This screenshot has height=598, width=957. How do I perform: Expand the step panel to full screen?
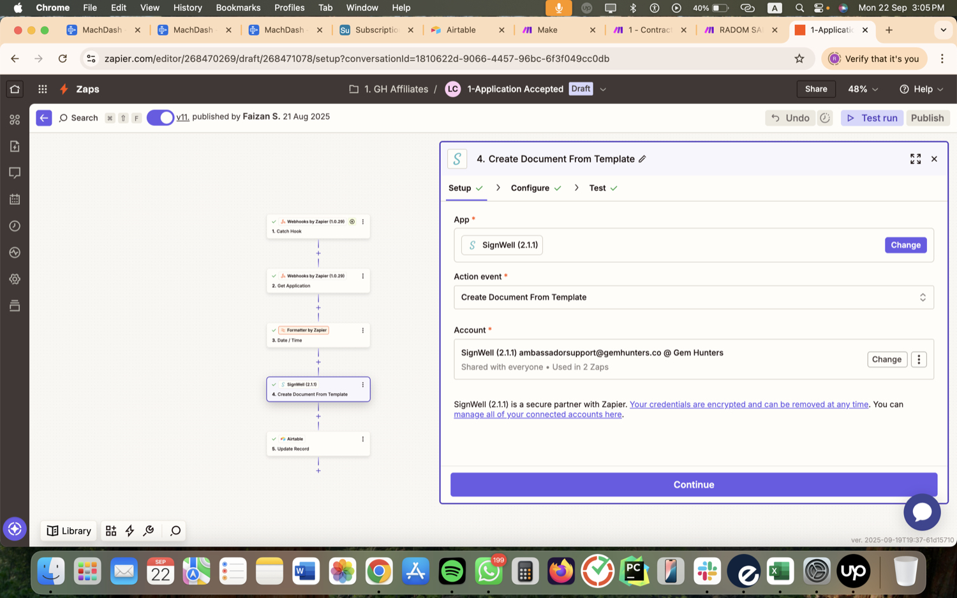tap(916, 159)
